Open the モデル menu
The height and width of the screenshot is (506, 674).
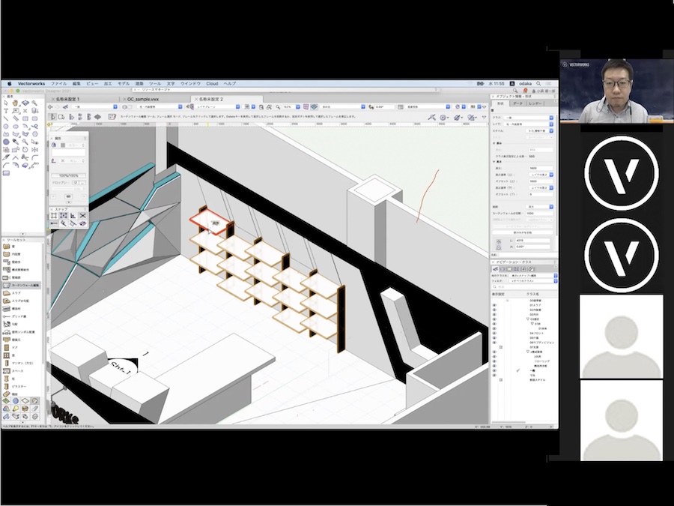[x=124, y=83]
